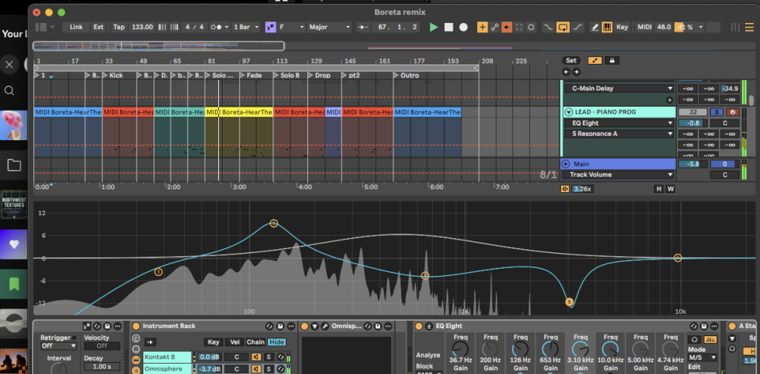Click the Set locator button
Image resolution: width=760 pixels, height=374 pixels.
tap(571, 61)
